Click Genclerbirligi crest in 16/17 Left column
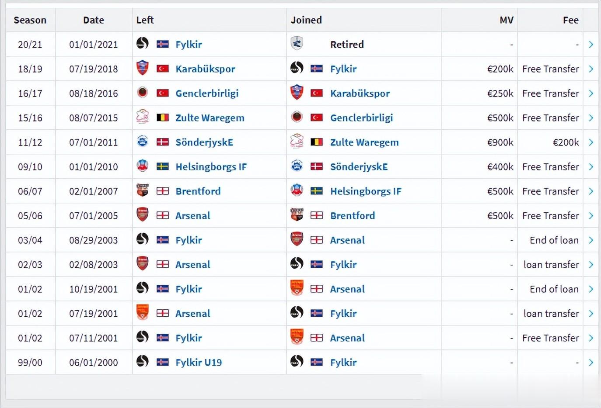 click(x=143, y=93)
